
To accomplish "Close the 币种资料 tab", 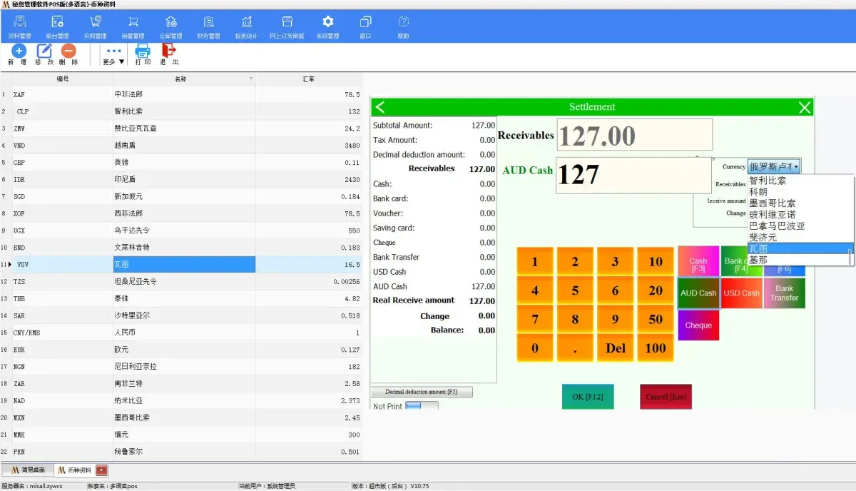I will 101,470.
